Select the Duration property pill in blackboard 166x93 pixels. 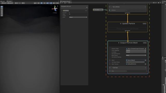coord(66,11)
